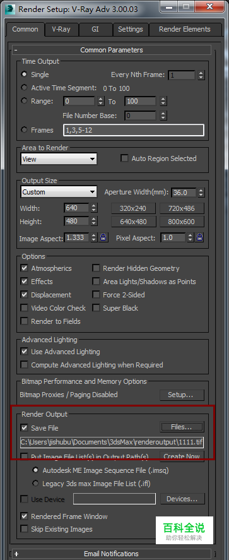Screen dimensions: 229x560
Task: Open the Settings tab
Action: tap(130, 29)
